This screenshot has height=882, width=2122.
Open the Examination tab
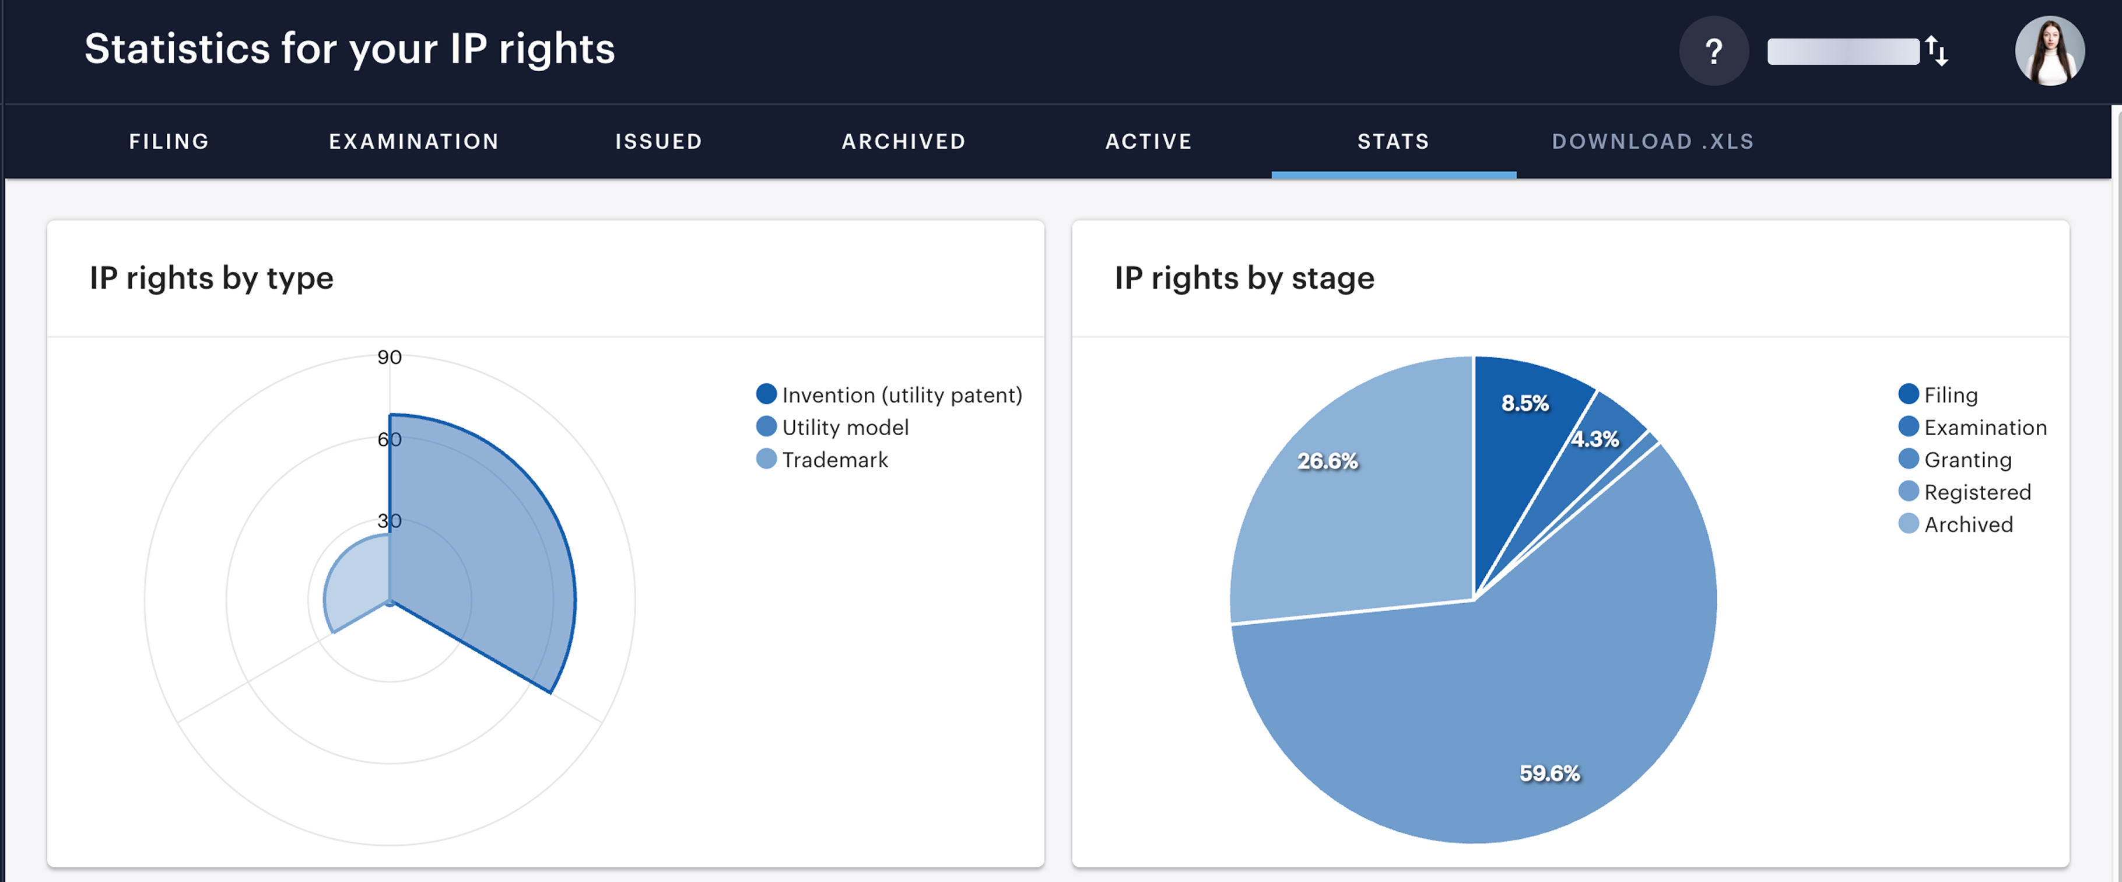(413, 142)
